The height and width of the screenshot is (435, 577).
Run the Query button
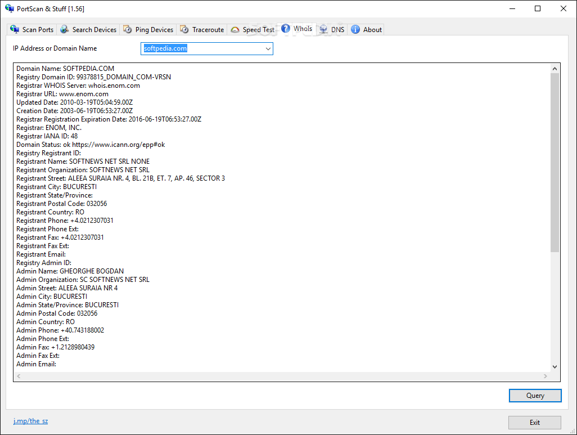coord(535,396)
